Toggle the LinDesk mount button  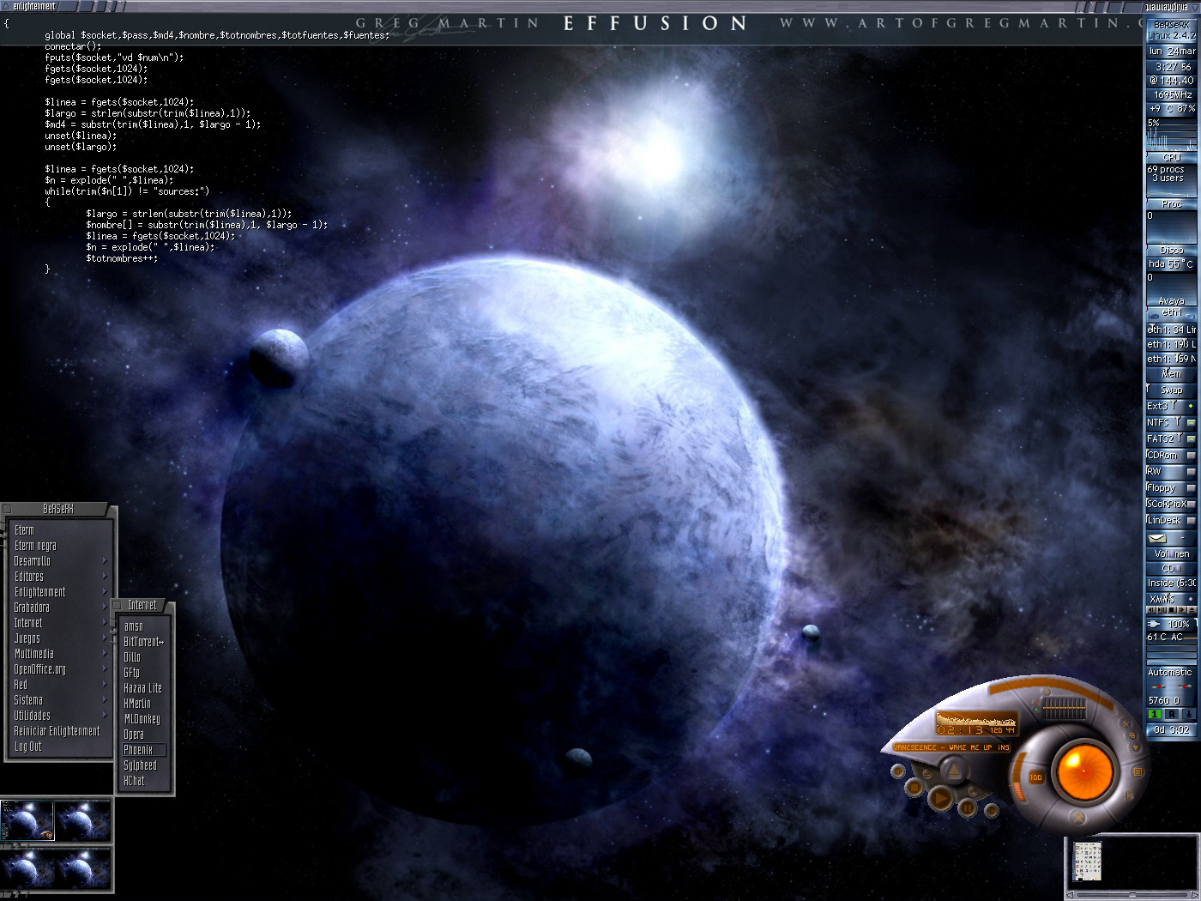1191,521
